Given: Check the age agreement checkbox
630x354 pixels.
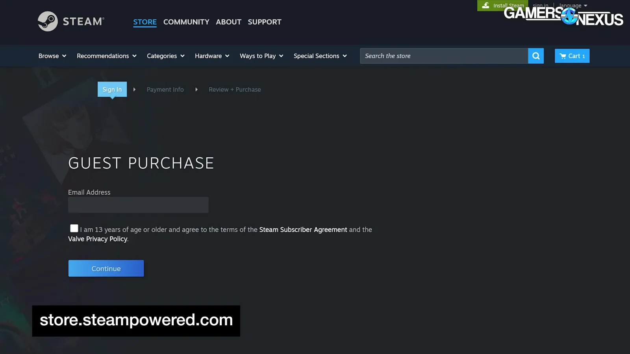Looking at the screenshot, I should coord(74,228).
